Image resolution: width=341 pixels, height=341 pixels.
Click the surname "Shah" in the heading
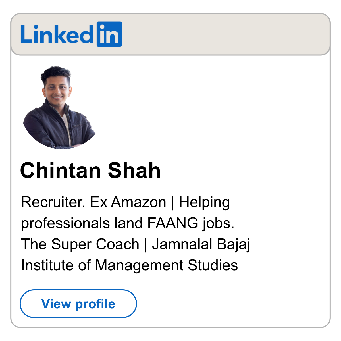click(134, 170)
